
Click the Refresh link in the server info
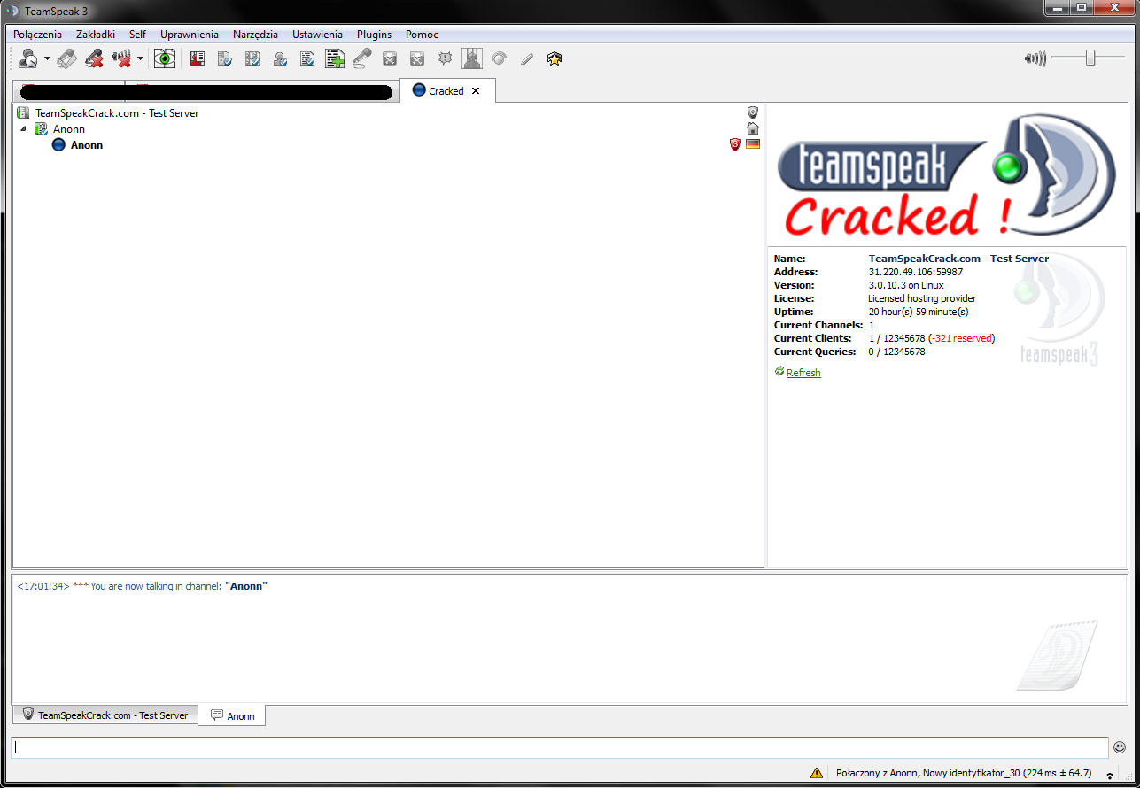[x=803, y=373]
